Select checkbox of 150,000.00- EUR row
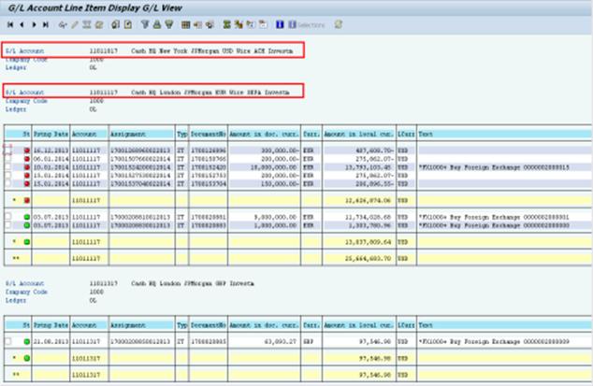Image resolution: width=593 pixels, height=386 pixels. [7, 184]
